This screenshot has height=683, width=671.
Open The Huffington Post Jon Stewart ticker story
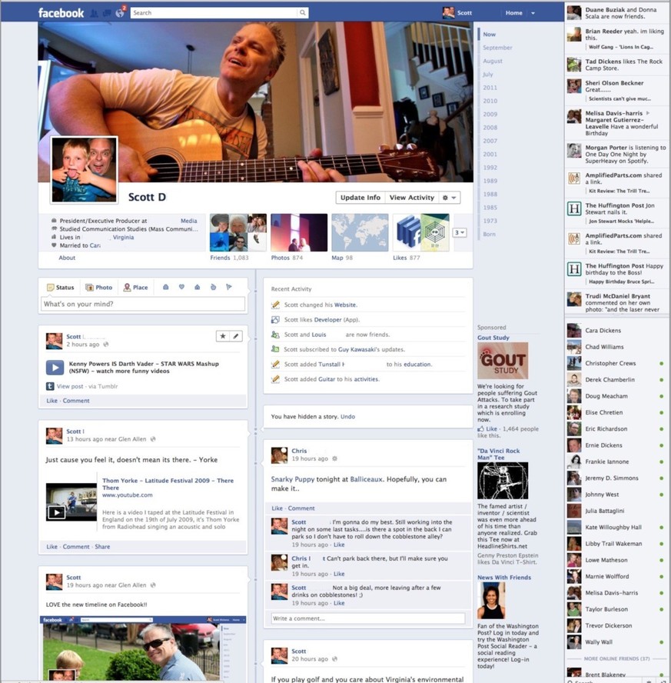(616, 213)
